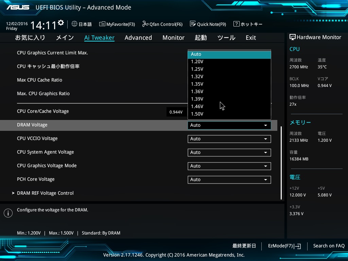The image size is (348, 261).
Task: Click the CPU System Agent Voltage label
Action: (x=46, y=152)
